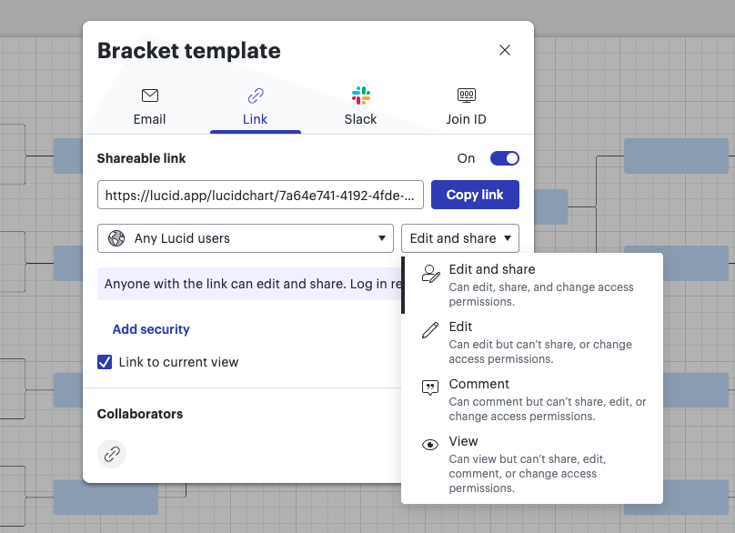Click the Slack logo icon
Image resolution: width=735 pixels, height=533 pixels.
coord(361,96)
